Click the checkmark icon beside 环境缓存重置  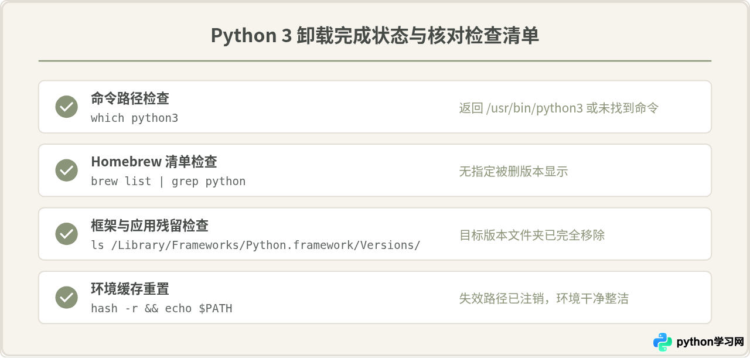click(x=67, y=297)
